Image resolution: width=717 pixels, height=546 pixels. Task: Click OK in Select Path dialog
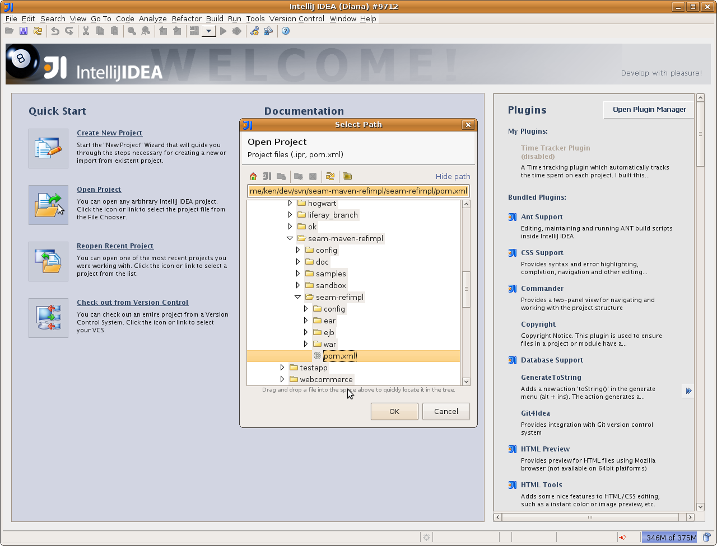click(x=394, y=411)
